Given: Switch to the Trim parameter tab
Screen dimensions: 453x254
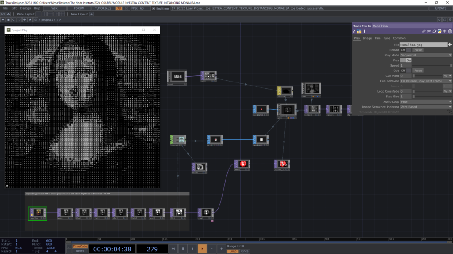Looking at the screenshot, I should pyautogui.click(x=377, y=38).
